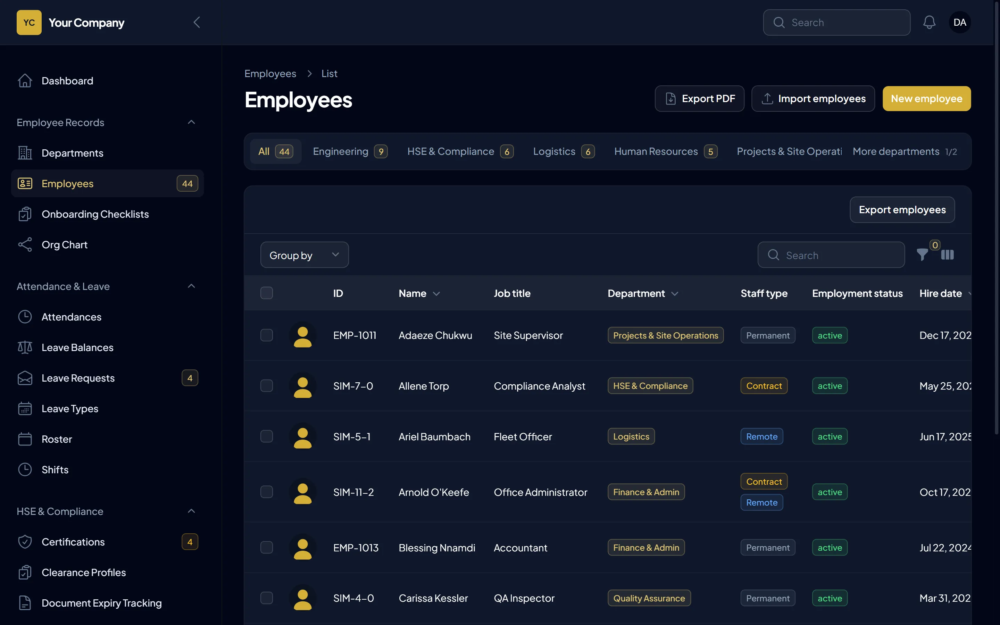Click the Logistics badge in Ariel's row
The width and height of the screenshot is (1000, 625).
tap(631, 436)
